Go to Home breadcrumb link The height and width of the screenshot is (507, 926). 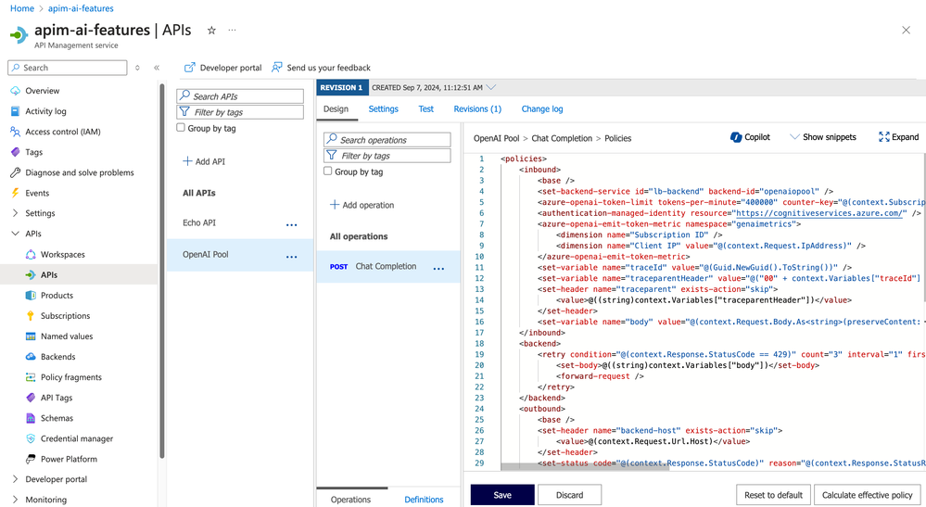click(x=22, y=8)
